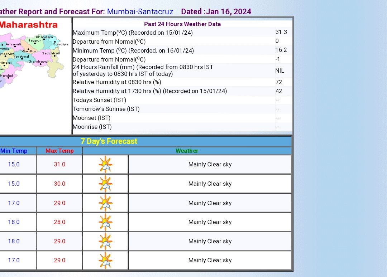Click the Maximum Temp recorded on 15/01/24 label
Screen dimensions: 387x277
133,33
